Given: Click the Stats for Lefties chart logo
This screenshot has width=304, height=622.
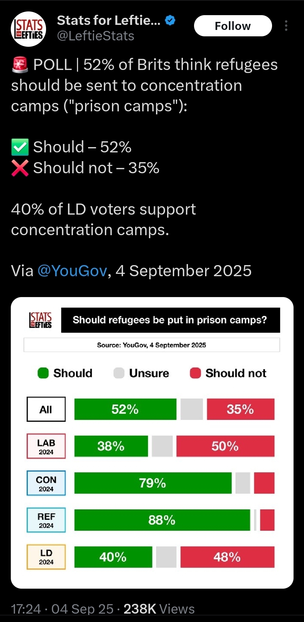Looking at the screenshot, I should (41, 320).
